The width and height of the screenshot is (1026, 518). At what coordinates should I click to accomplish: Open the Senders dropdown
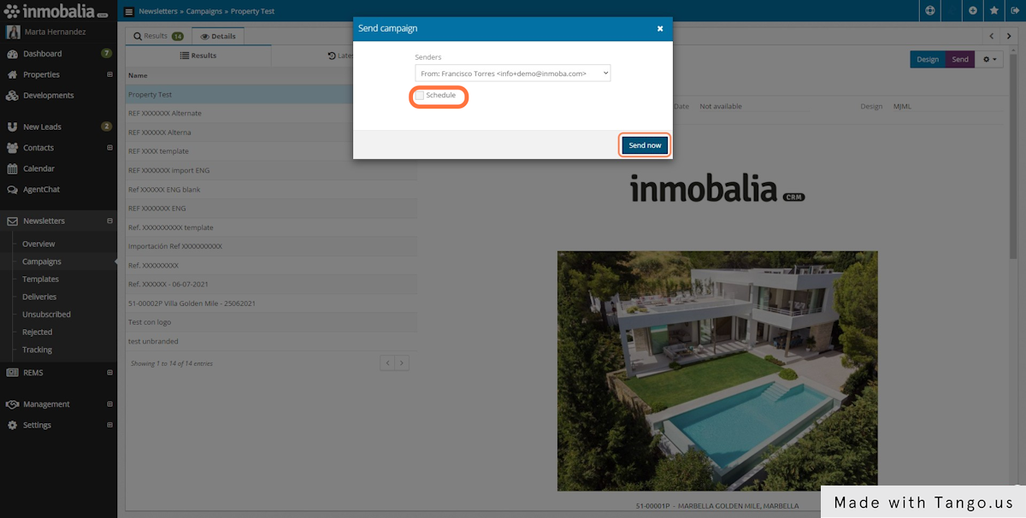point(512,74)
